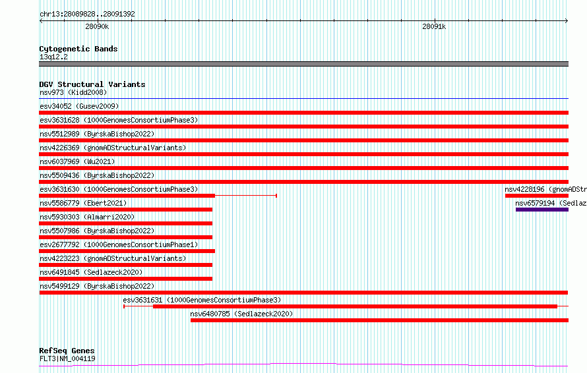Select the FLT3|NM_004119 gene label
The image size is (587, 373).
(67, 359)
